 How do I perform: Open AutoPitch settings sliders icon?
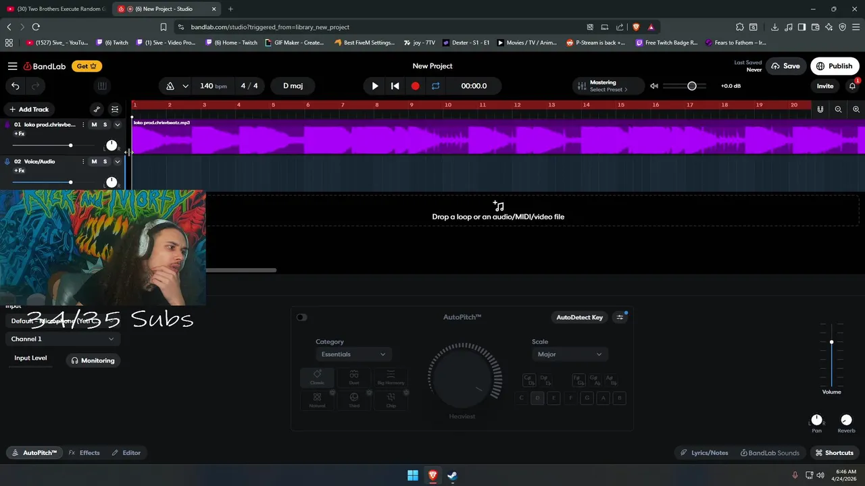[620, 317]
